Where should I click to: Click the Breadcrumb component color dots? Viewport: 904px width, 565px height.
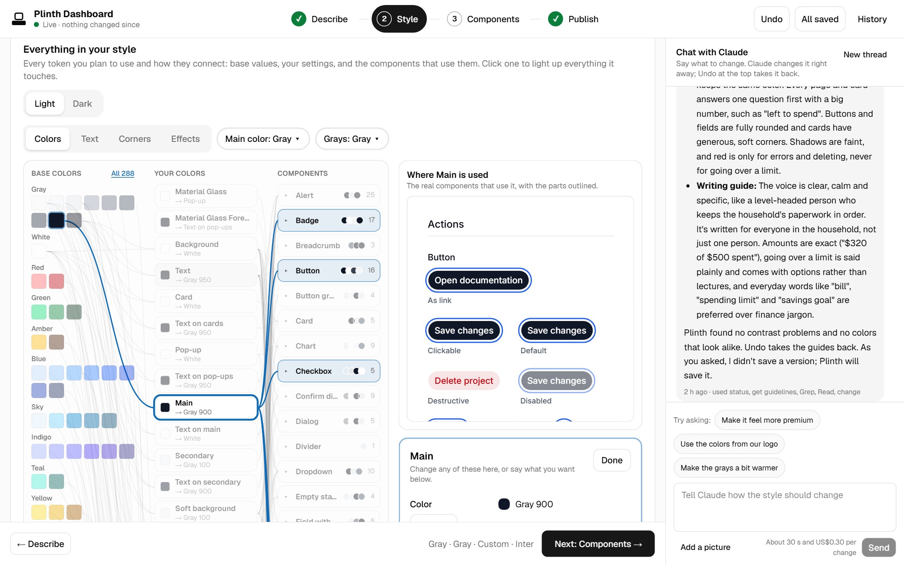[356, 245]
